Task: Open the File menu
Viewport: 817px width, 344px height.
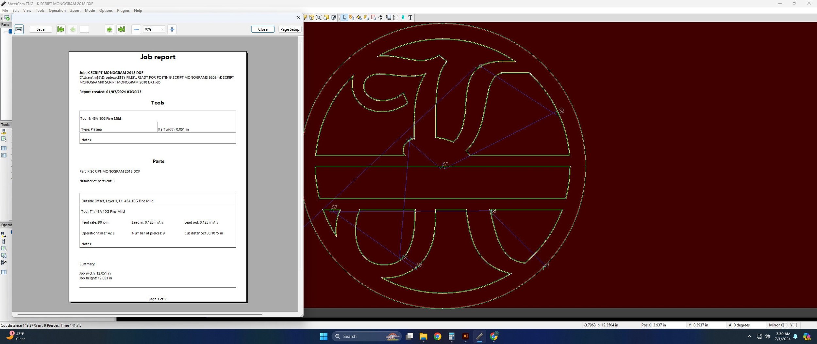Action: pos(5,10)
